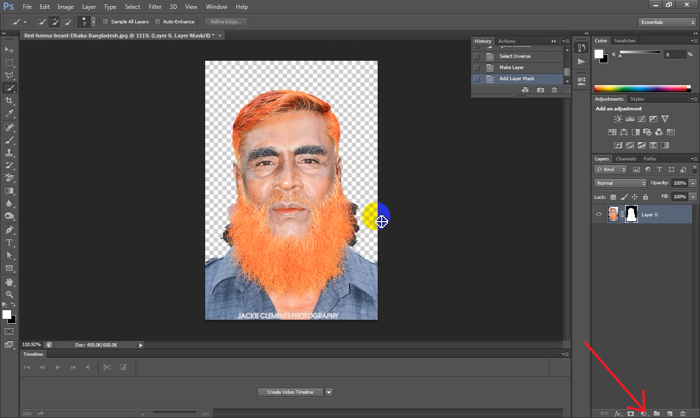Switch to the Channels tab
The width and height of the screenshot is (700, 418).
click(x=626, y=159)
